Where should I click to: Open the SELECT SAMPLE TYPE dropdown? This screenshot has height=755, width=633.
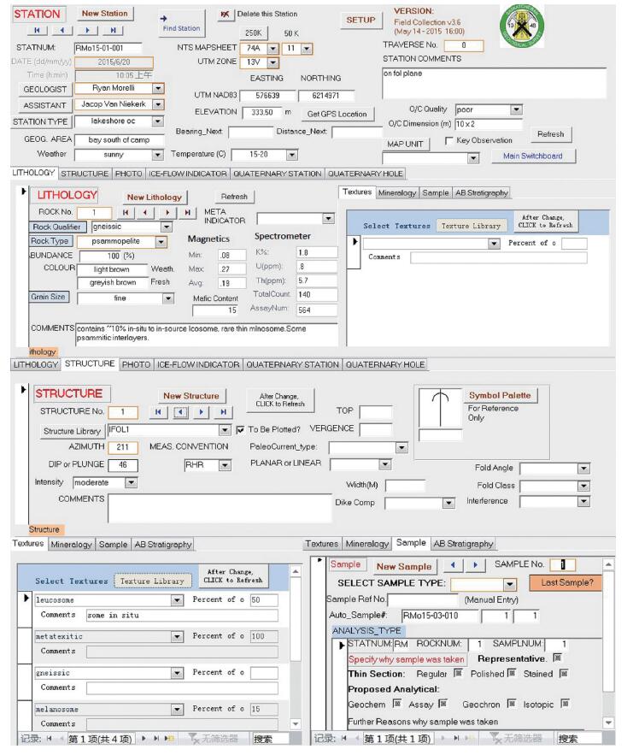click(509, 585)
